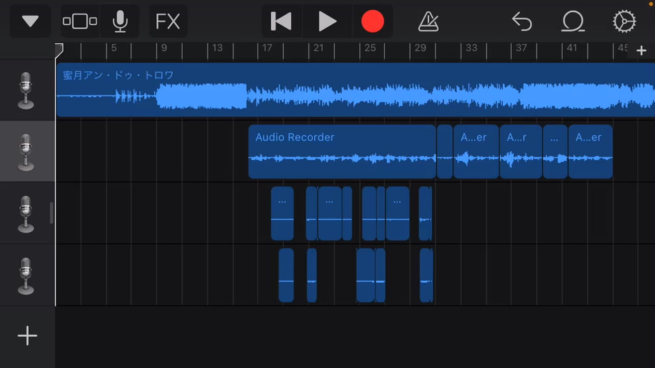The image size is (655, 368).
Task: Click the playhead marker at the ruler start
Action: [x=59, y=50]
